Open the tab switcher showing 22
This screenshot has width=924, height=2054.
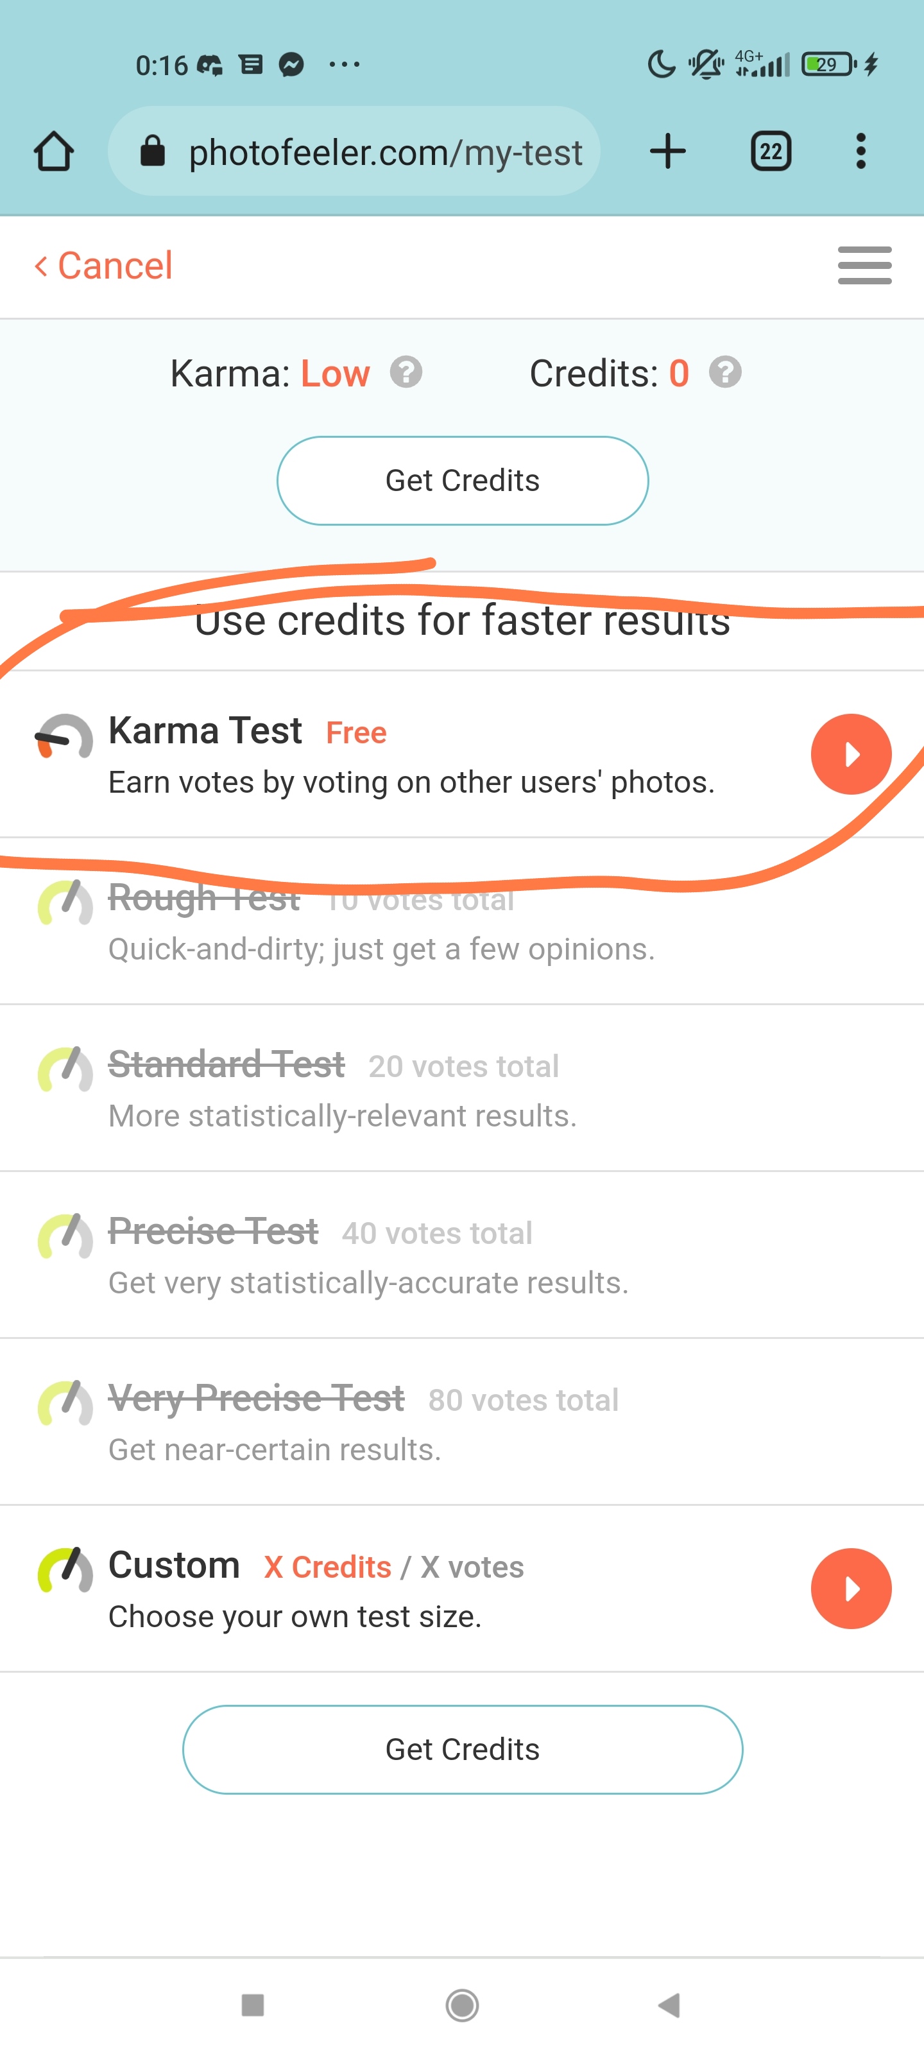coord(770,151)
